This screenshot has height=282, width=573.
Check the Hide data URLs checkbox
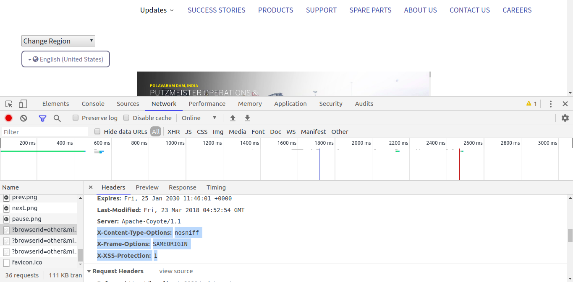point(97,131)
